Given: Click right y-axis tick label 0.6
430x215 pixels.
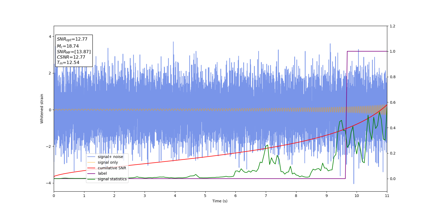Looking at the screenshot, I should pos(392,102).
